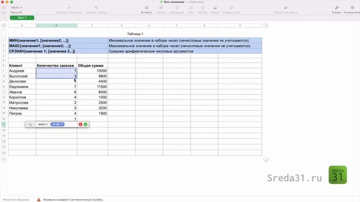
Task: Click the Комментарий toolbar icon
Action: click(231, 8)
